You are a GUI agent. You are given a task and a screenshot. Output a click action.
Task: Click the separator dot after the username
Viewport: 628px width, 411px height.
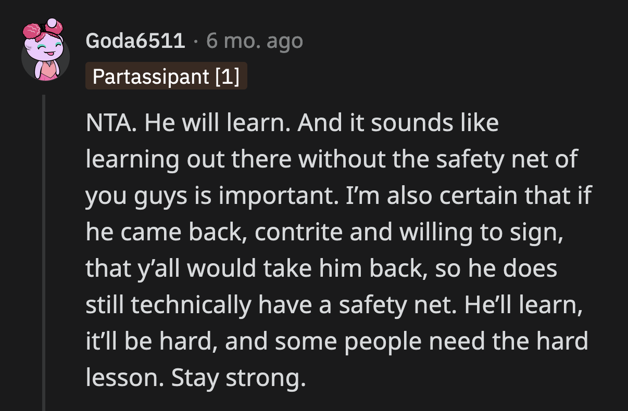(x=196, y=40)
